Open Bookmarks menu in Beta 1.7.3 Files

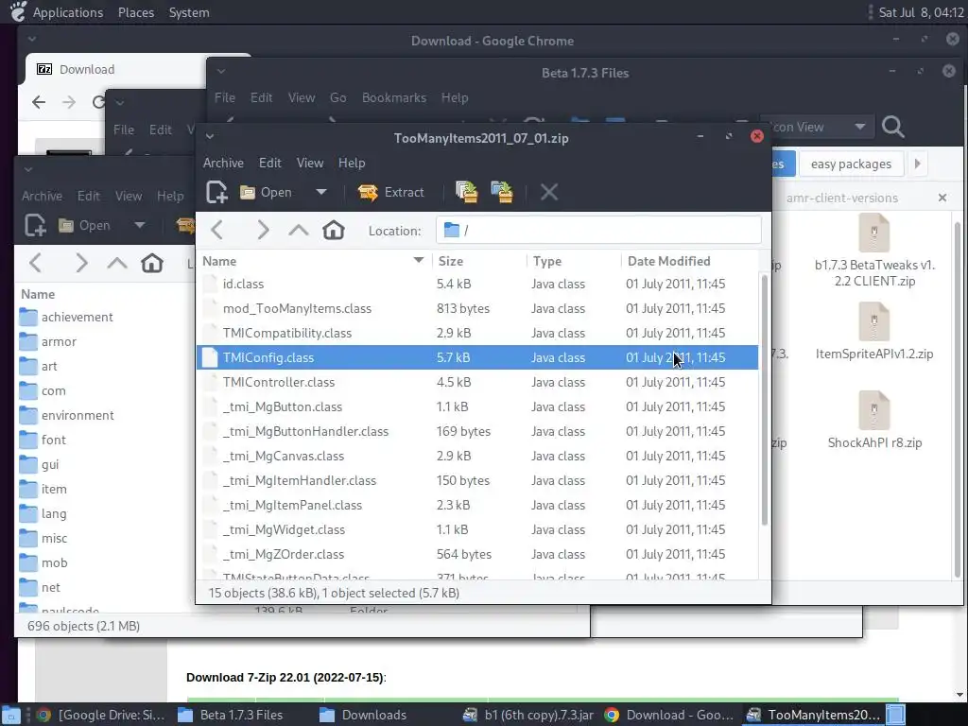pos(394,97)
